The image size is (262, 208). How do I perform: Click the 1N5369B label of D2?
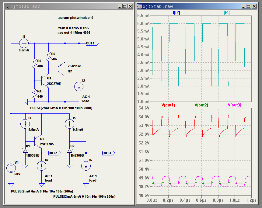point(77,156)
